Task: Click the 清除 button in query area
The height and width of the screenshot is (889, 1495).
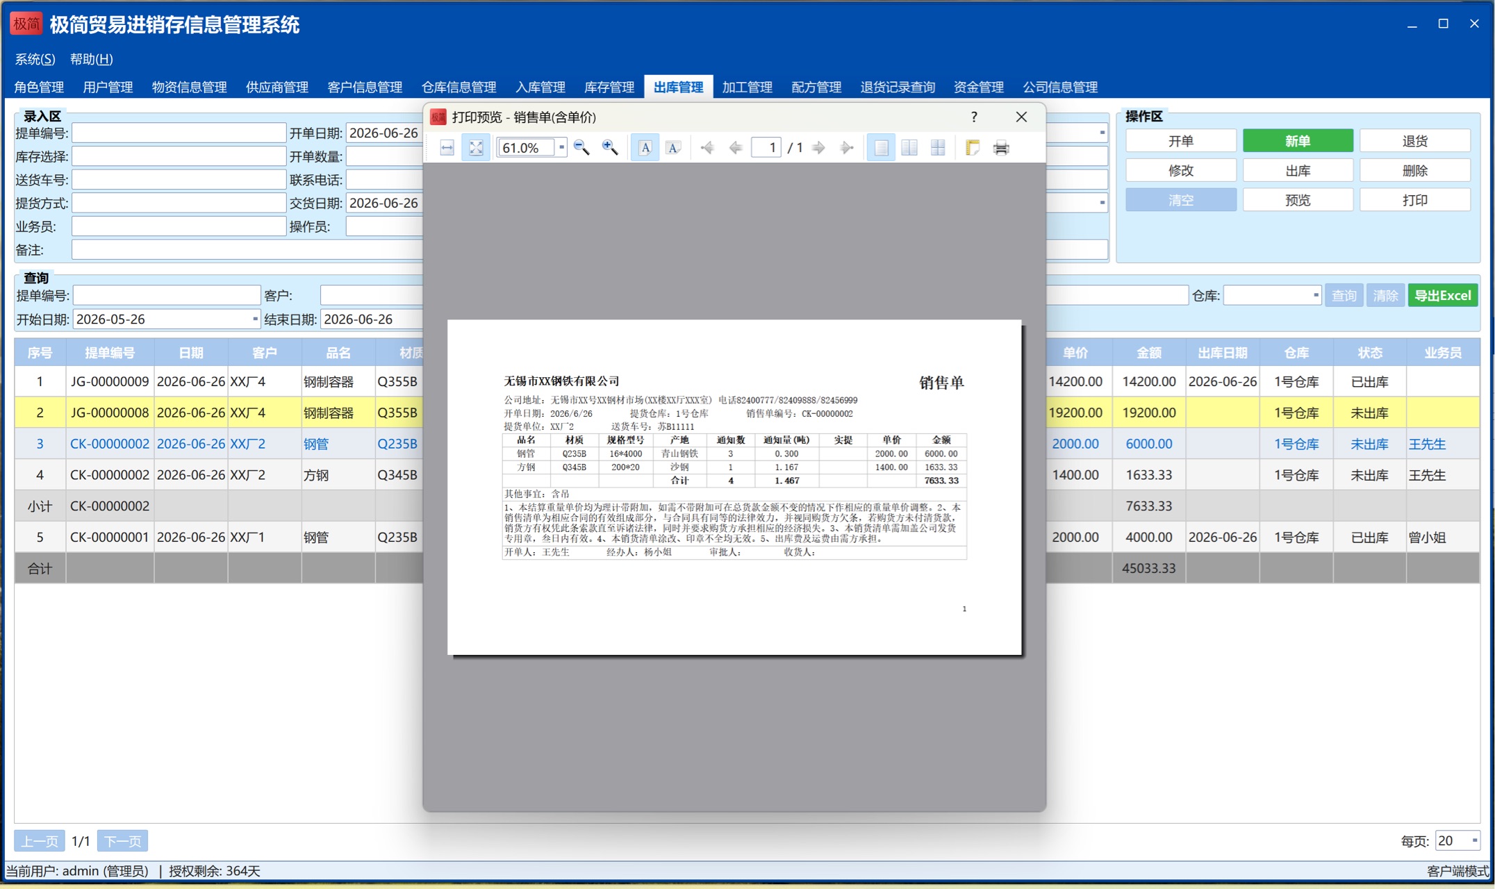Action: coord(1385,295)
